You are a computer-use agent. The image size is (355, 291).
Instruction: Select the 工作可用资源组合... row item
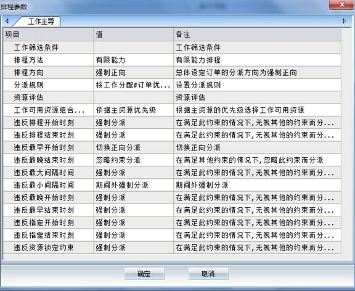pyautogui.click(x=49, y=110)
